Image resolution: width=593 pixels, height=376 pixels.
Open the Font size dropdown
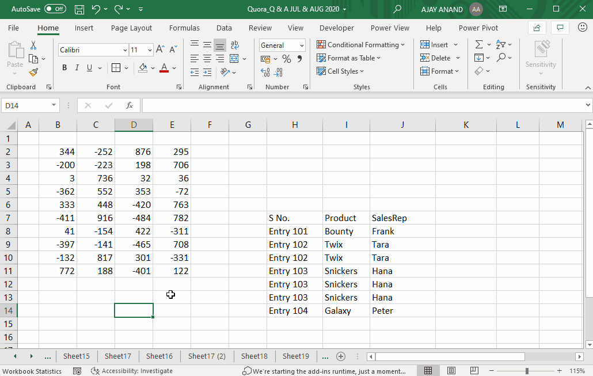(x=149, y=50)
